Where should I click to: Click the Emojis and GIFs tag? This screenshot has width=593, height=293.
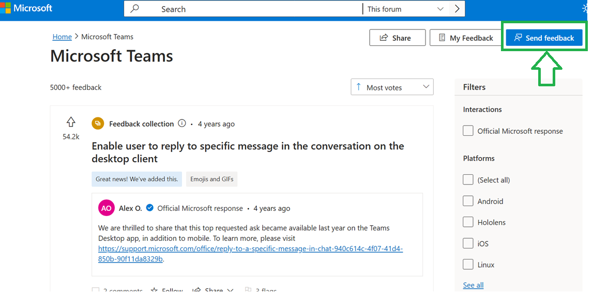212,179
